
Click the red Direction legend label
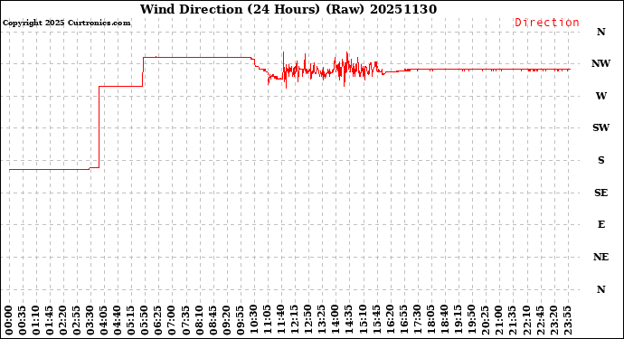click(x=547, y=23)
